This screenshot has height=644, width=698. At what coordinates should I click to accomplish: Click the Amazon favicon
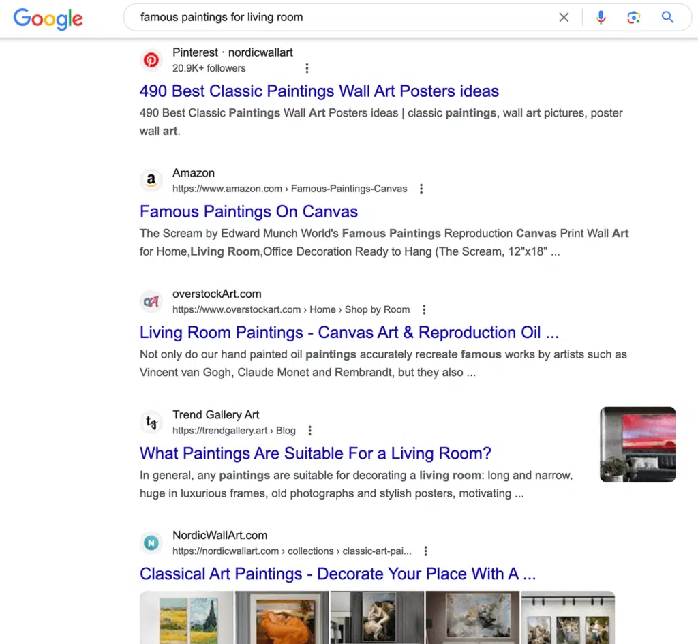pyautogui.click(x=151, y=181)
